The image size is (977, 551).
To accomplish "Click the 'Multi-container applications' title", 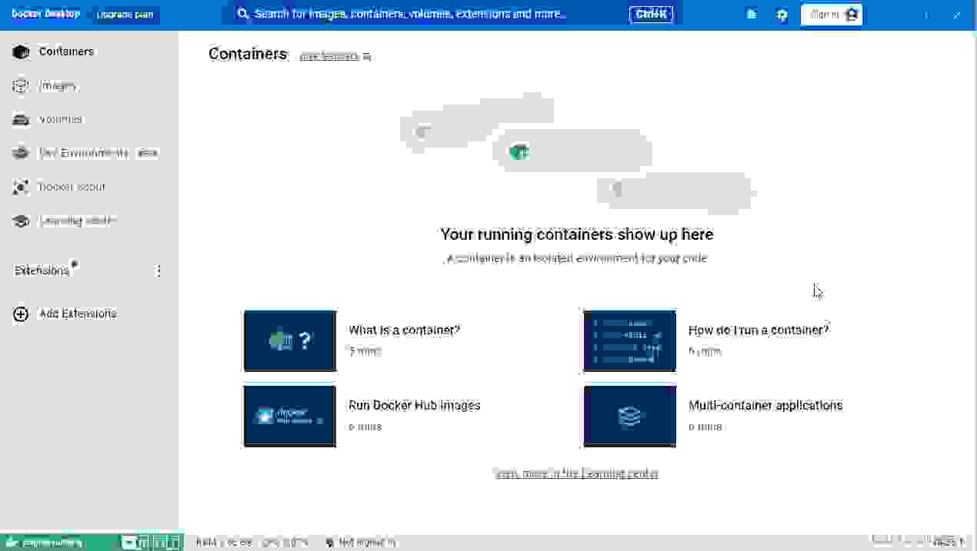I will tap(765, 405).
